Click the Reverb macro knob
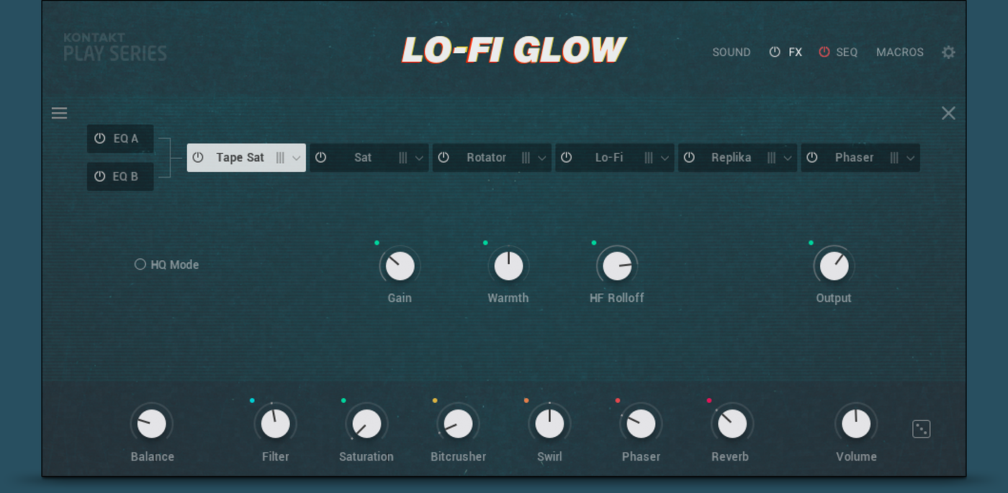The width and height of the screenshot is (1008, 493). tap(732, 424)
